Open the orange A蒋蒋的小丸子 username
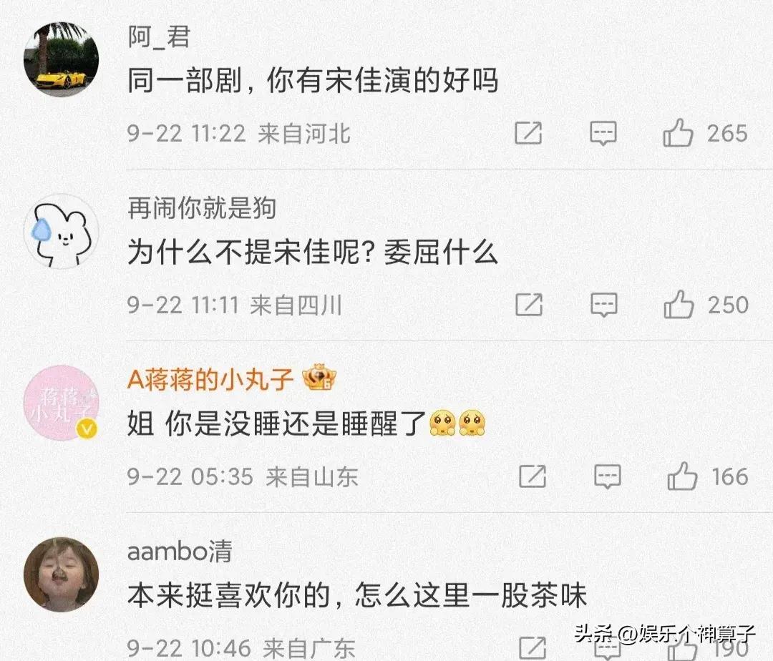 210,379
